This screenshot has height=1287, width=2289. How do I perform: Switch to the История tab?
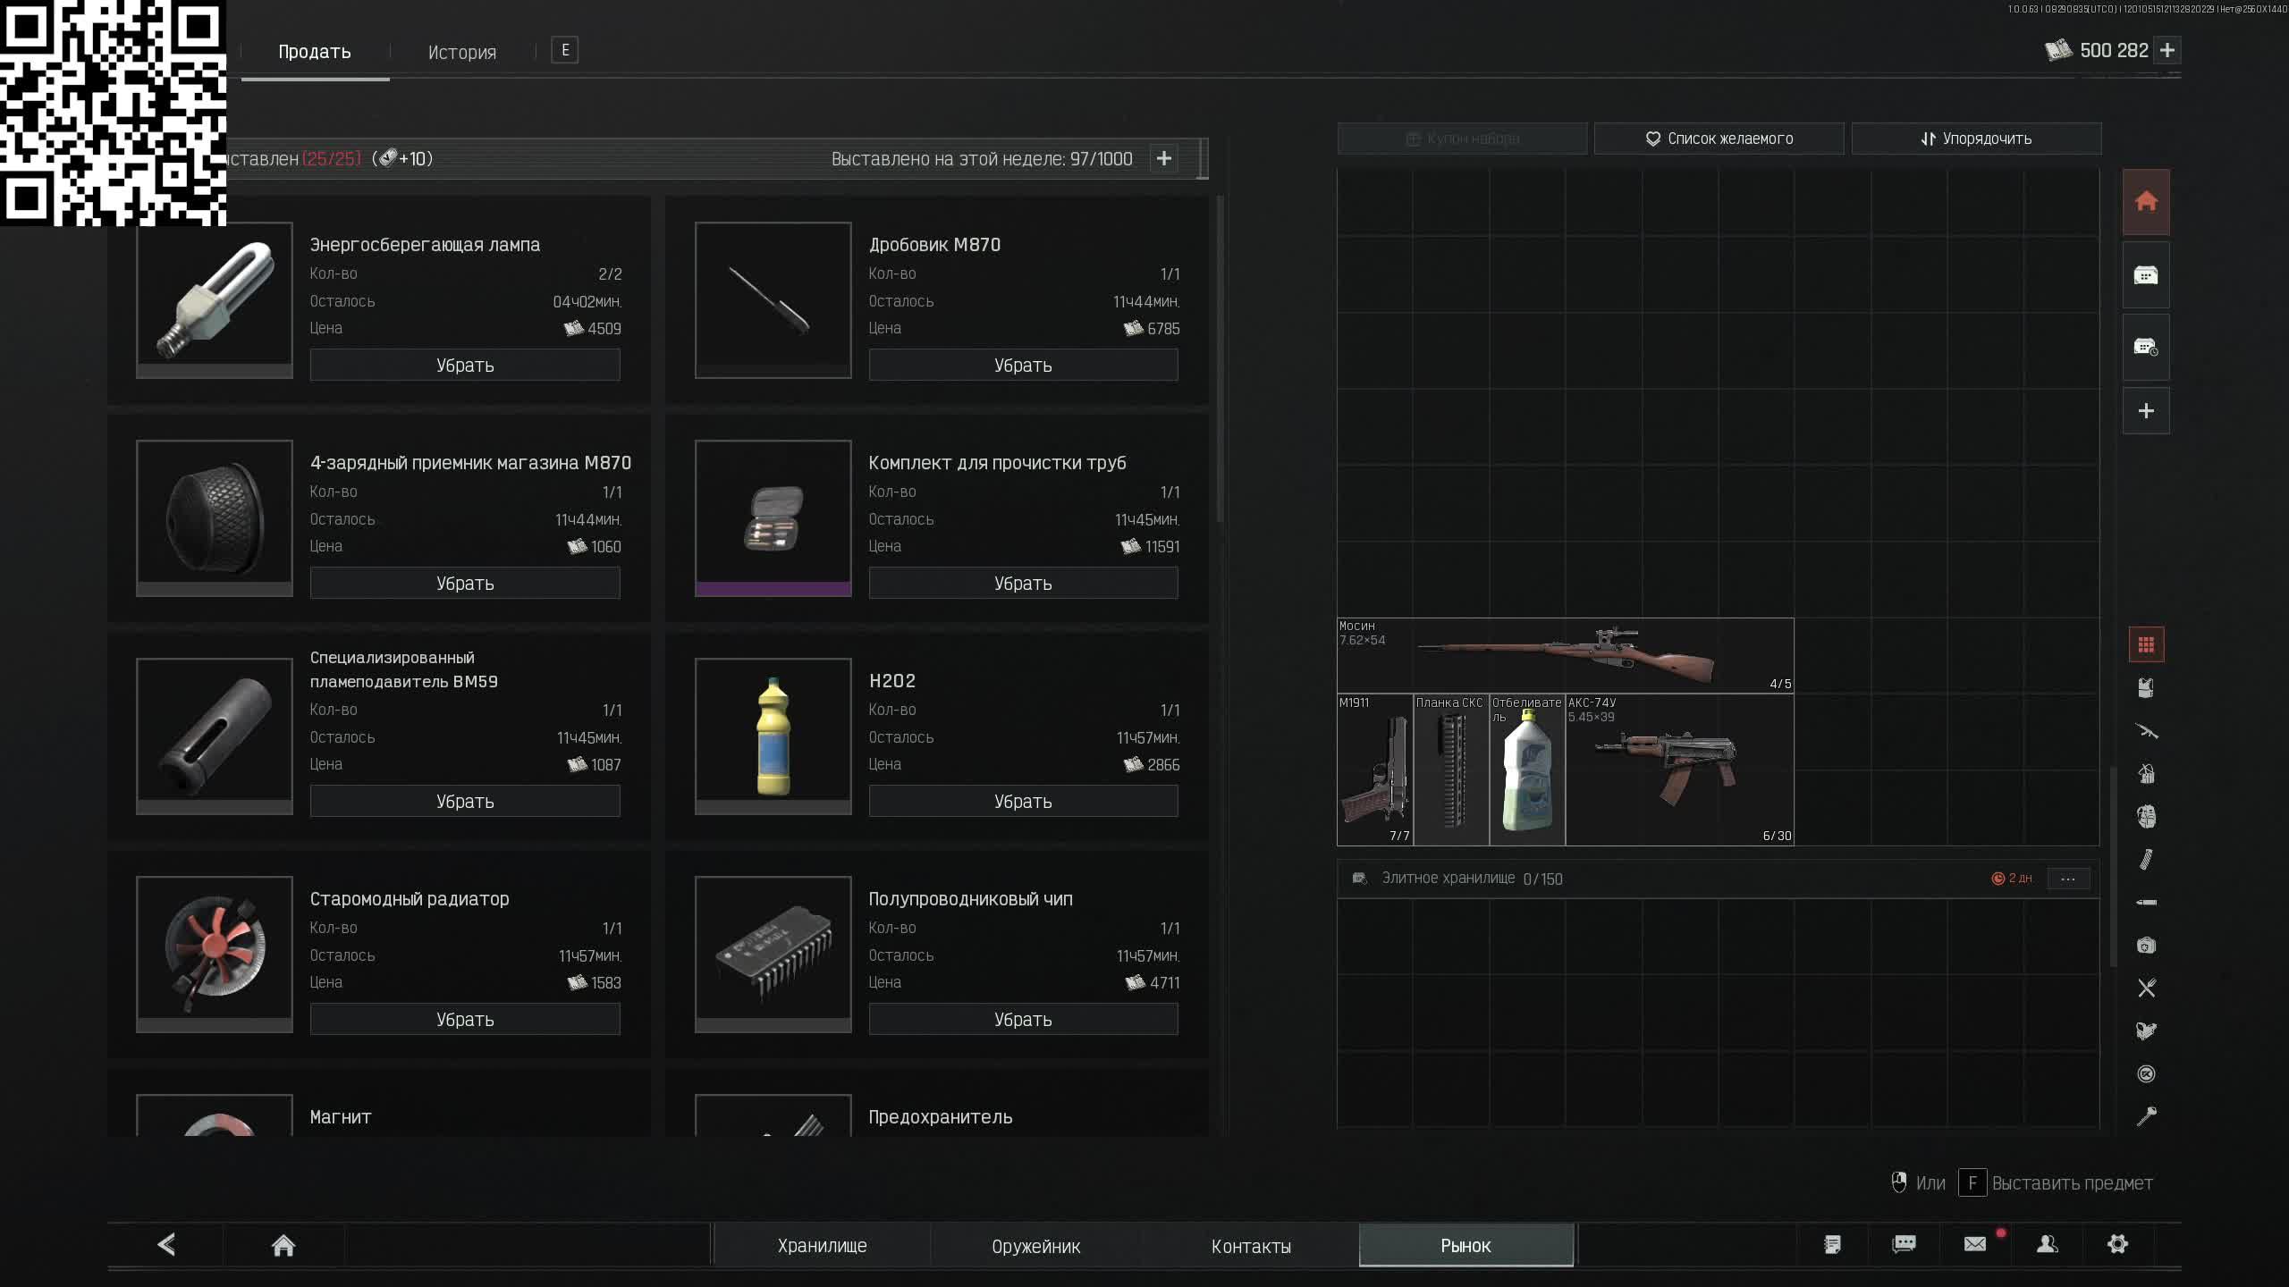pyautogui.click(x=461, y=52)
